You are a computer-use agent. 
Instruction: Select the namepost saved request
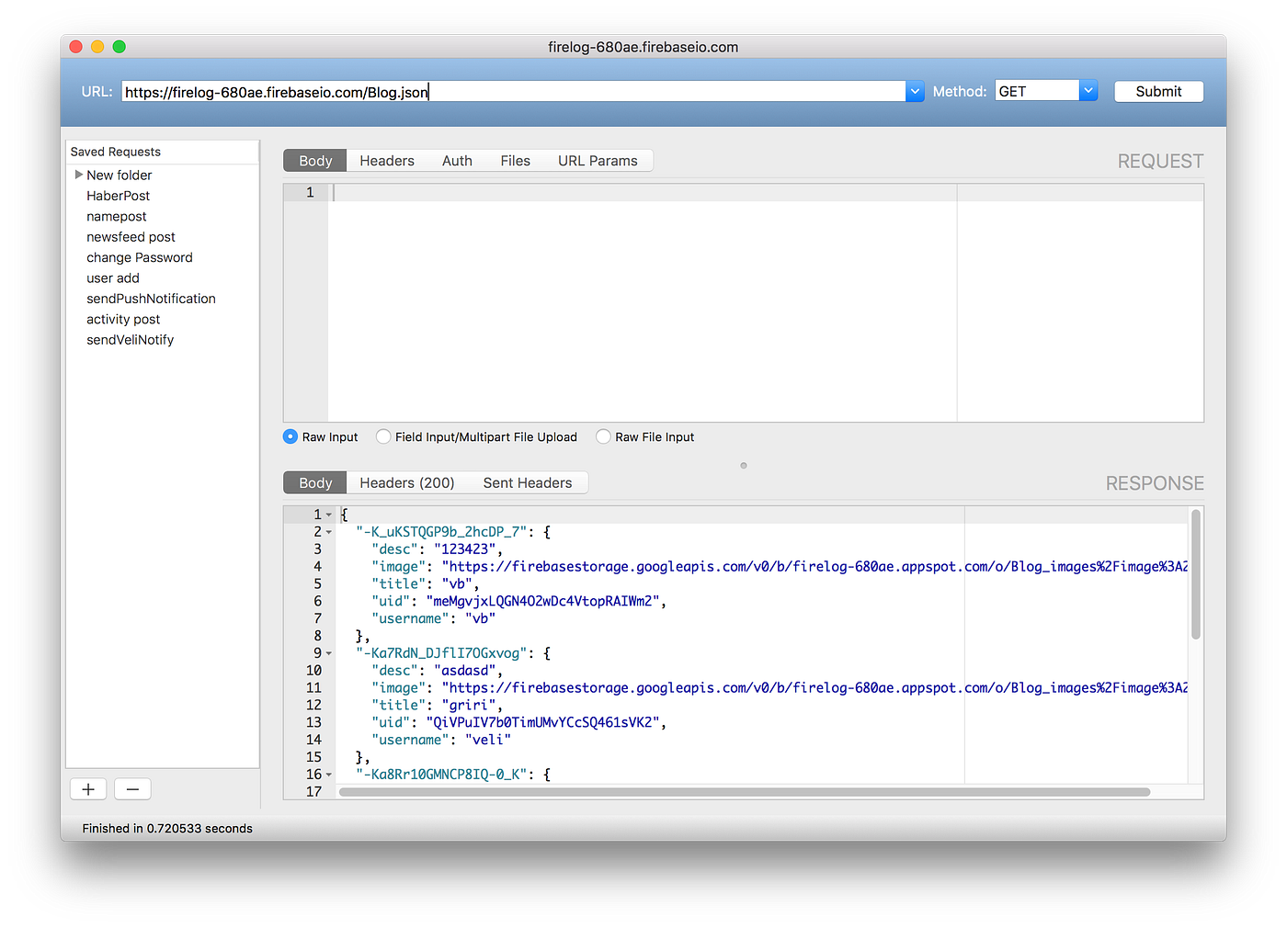coord(117,216)
